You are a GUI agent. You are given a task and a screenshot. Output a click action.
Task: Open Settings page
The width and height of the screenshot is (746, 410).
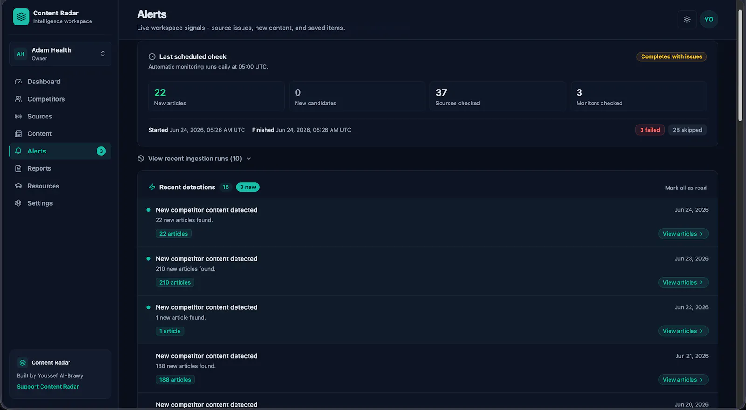click(x=60, y=203)
